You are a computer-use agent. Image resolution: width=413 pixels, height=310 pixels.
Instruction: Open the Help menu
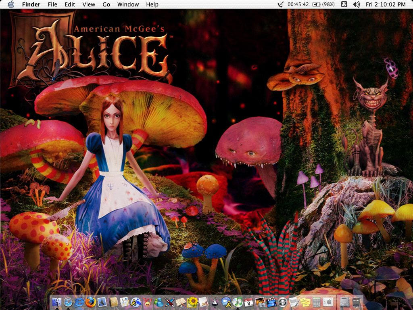click(152, 4)
